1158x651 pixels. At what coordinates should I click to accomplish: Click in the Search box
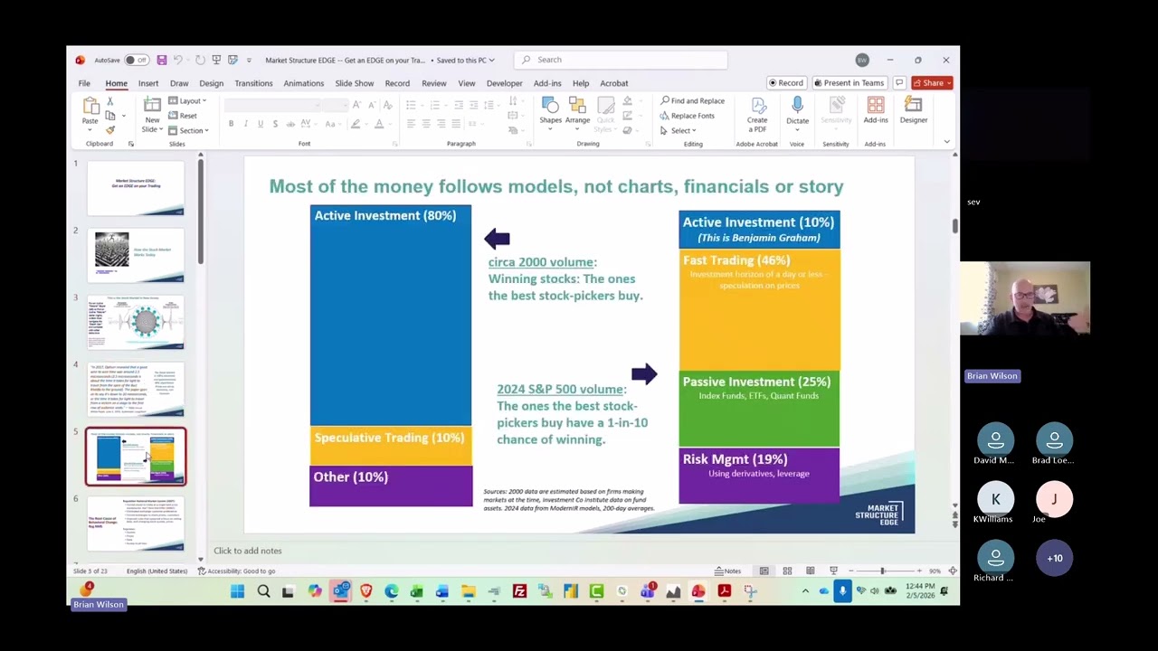(x=621, y=60)
